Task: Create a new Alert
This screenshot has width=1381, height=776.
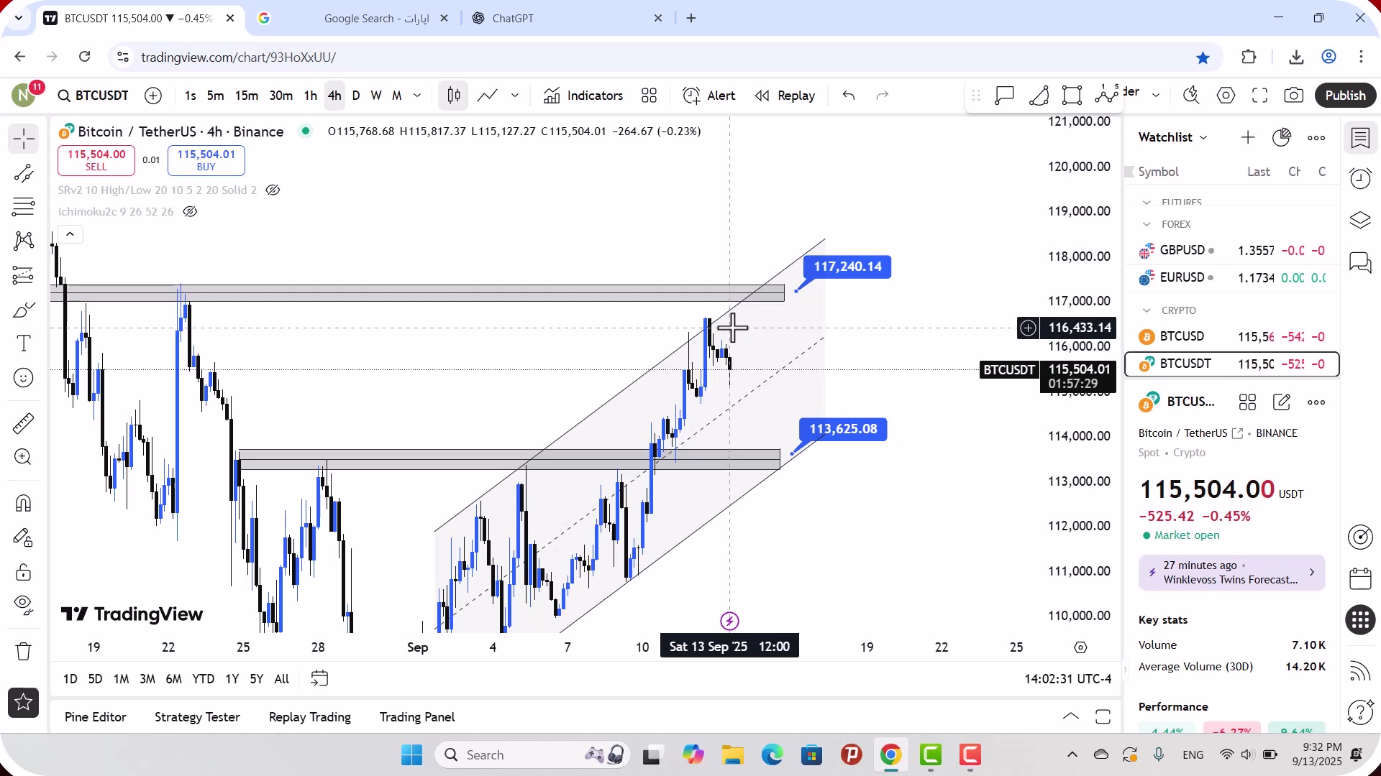Action: [x=709, y=96]
